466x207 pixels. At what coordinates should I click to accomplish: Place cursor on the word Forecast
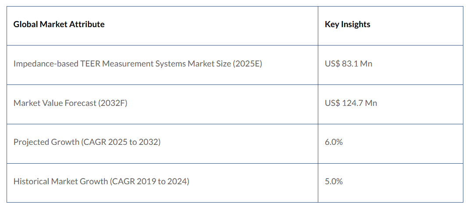pos(81,103)
